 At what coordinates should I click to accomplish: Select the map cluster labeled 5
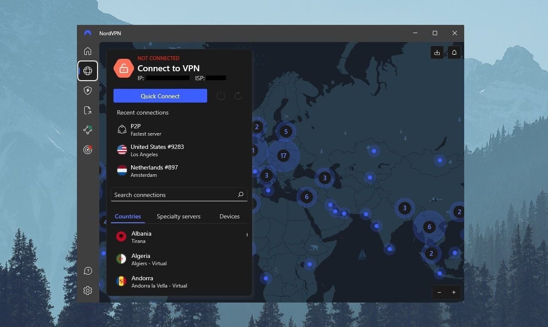[286, 132]
